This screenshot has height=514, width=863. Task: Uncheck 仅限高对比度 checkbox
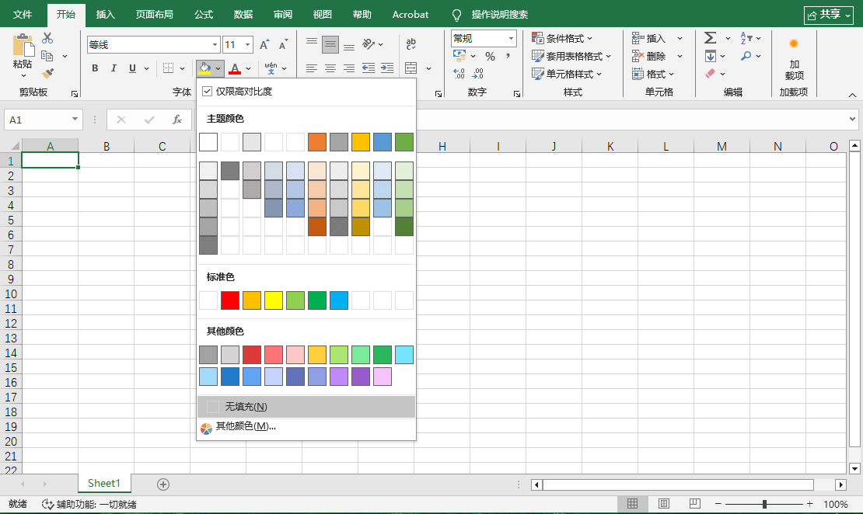pos(207,92)
